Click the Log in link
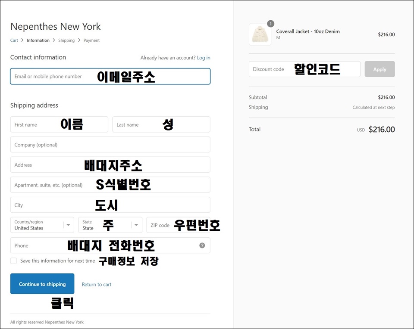Viewport: 414px width, 329px height. [x=204, y=58]
